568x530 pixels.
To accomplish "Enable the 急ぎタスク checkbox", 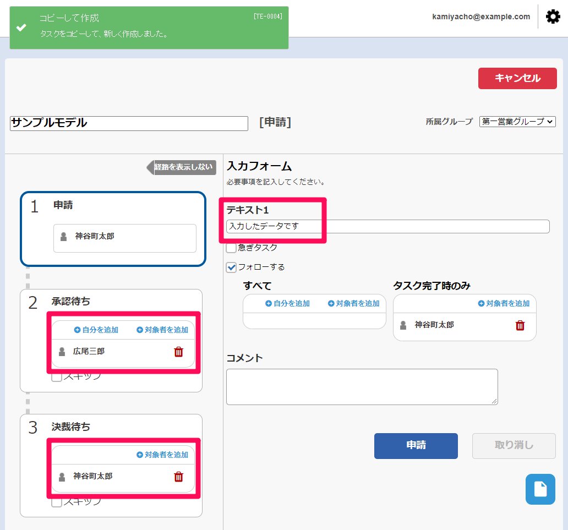I will pyautogui.click(x=232, y=248).
